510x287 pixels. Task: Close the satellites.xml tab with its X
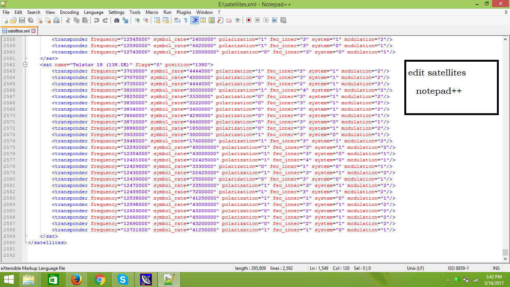[33, 31]
